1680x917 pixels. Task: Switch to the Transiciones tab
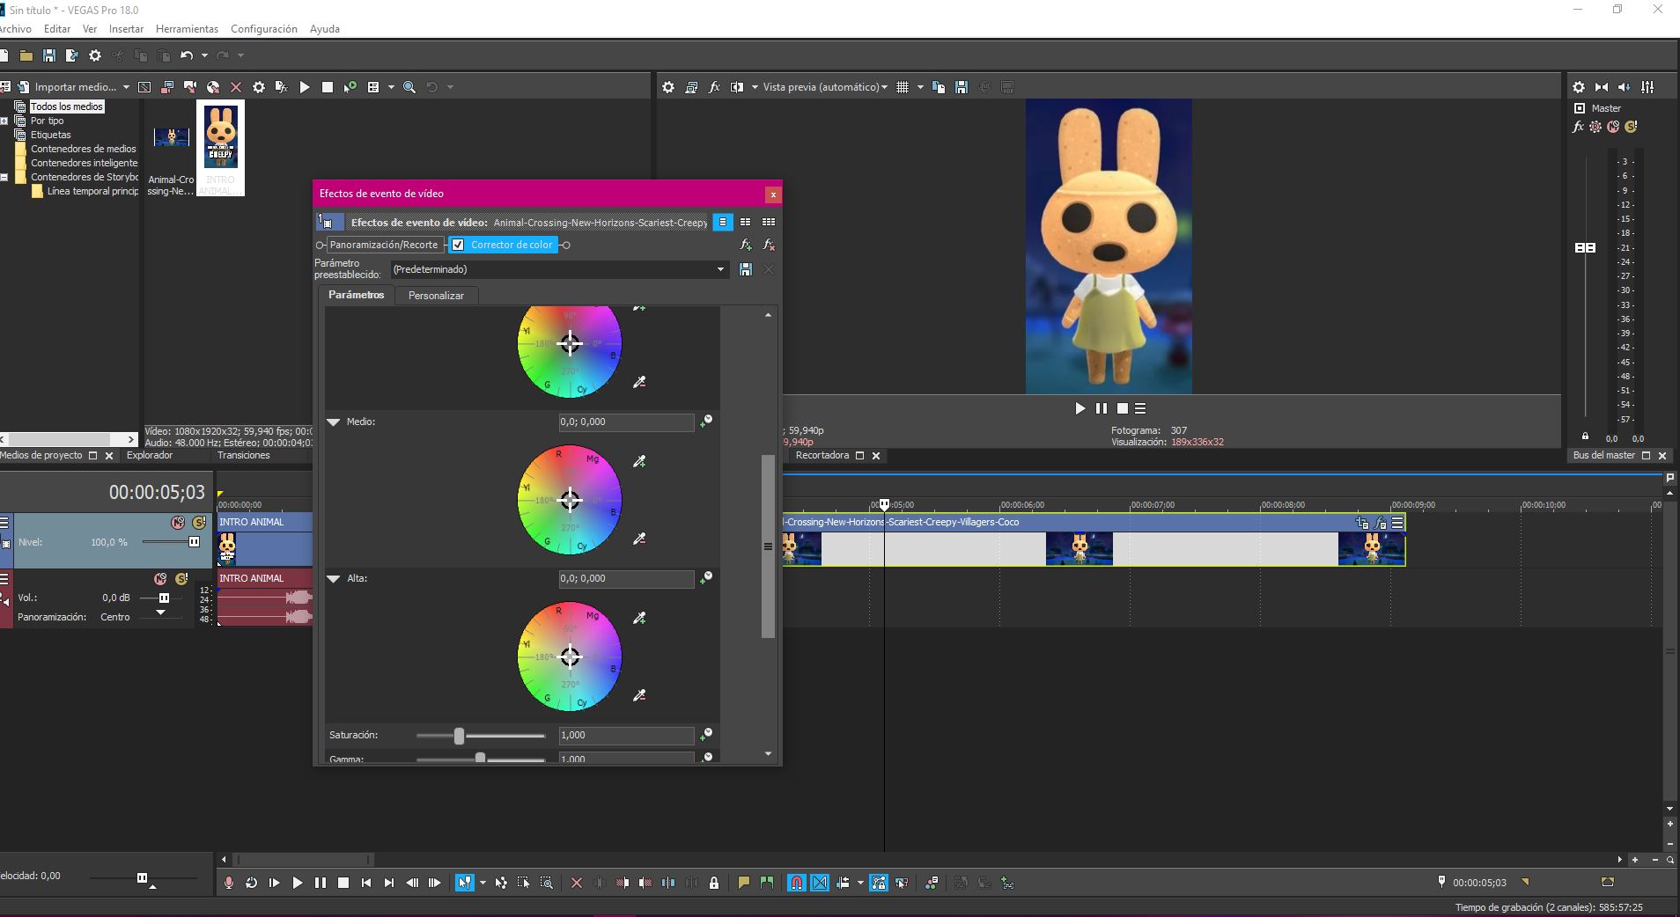pos(244,455)
